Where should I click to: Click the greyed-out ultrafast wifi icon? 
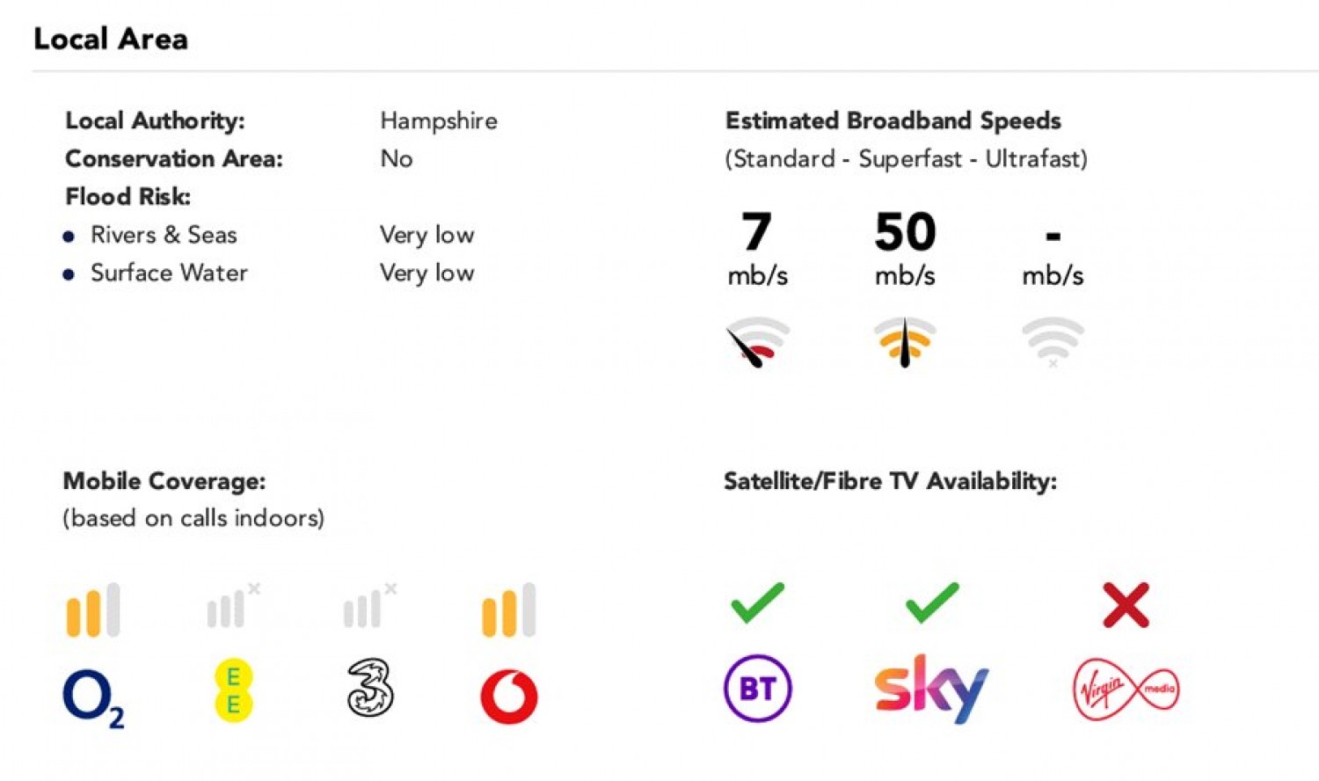1053,341
